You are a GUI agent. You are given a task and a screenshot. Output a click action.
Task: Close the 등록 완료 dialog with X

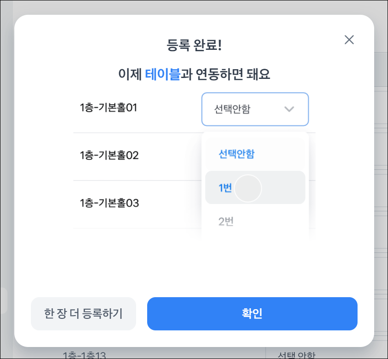point(349,40)
